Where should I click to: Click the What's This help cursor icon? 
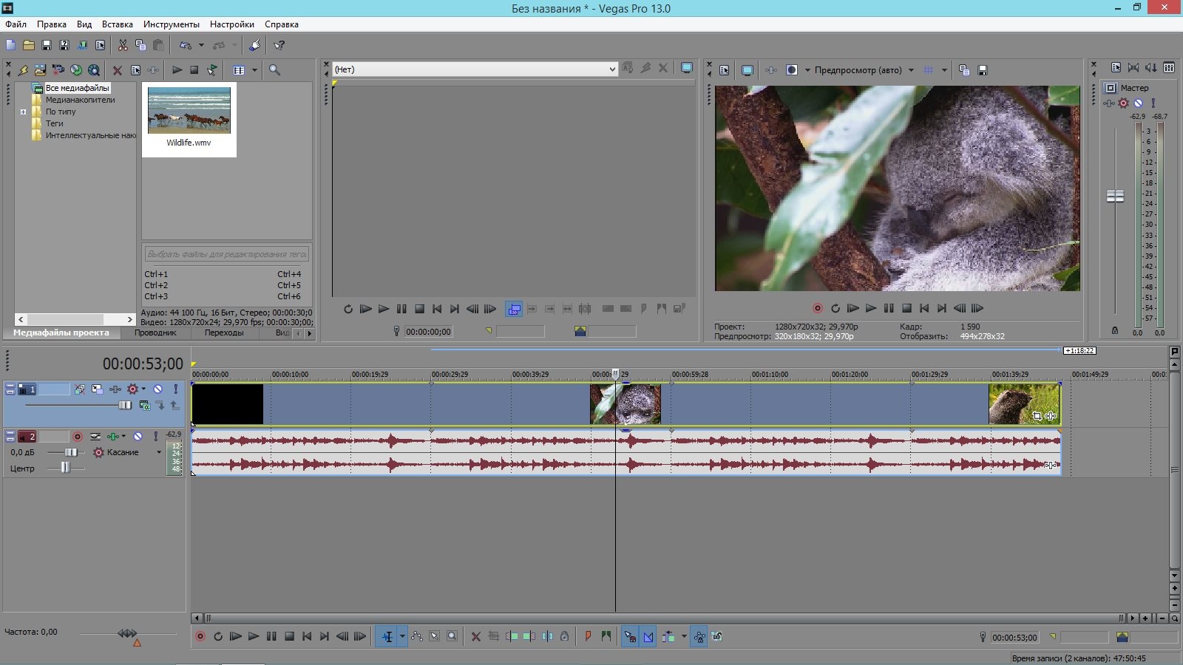click(279, 45)
